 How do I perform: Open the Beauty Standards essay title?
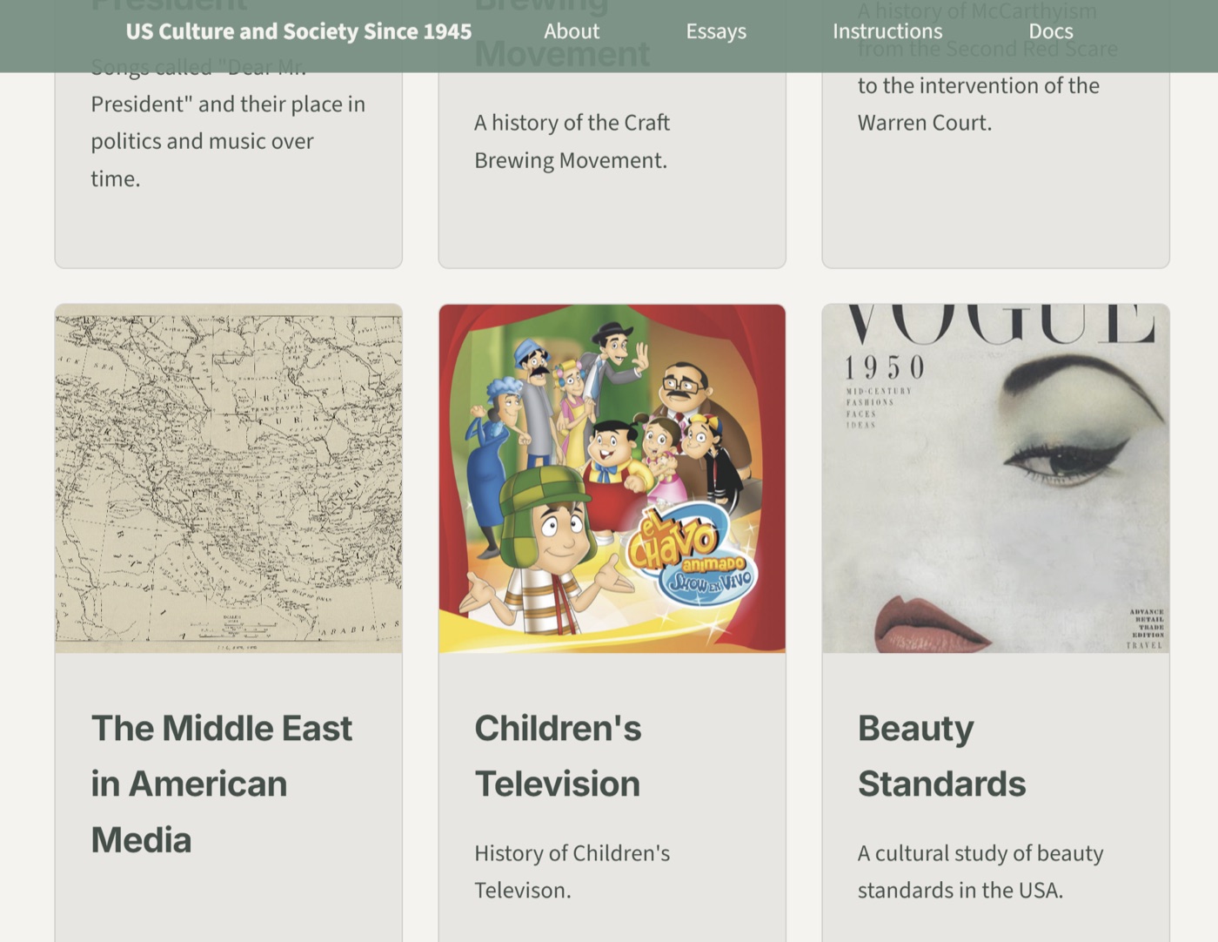point(941,756)
